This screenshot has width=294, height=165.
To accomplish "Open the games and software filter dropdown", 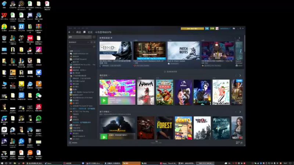I will 79,42.
